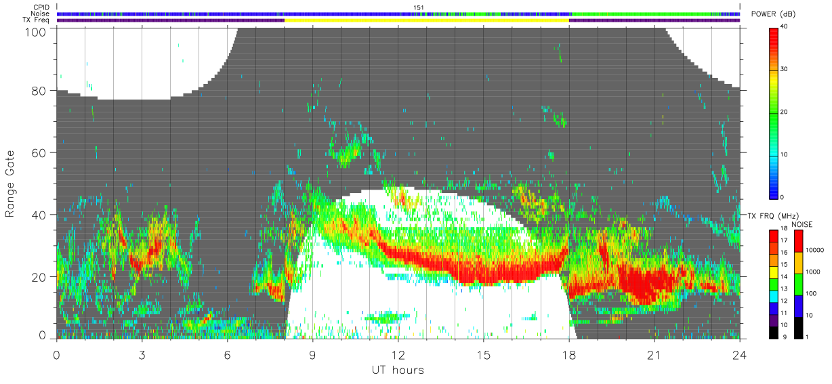Click the POWER (dB) colorbar title

click(774, 14)
